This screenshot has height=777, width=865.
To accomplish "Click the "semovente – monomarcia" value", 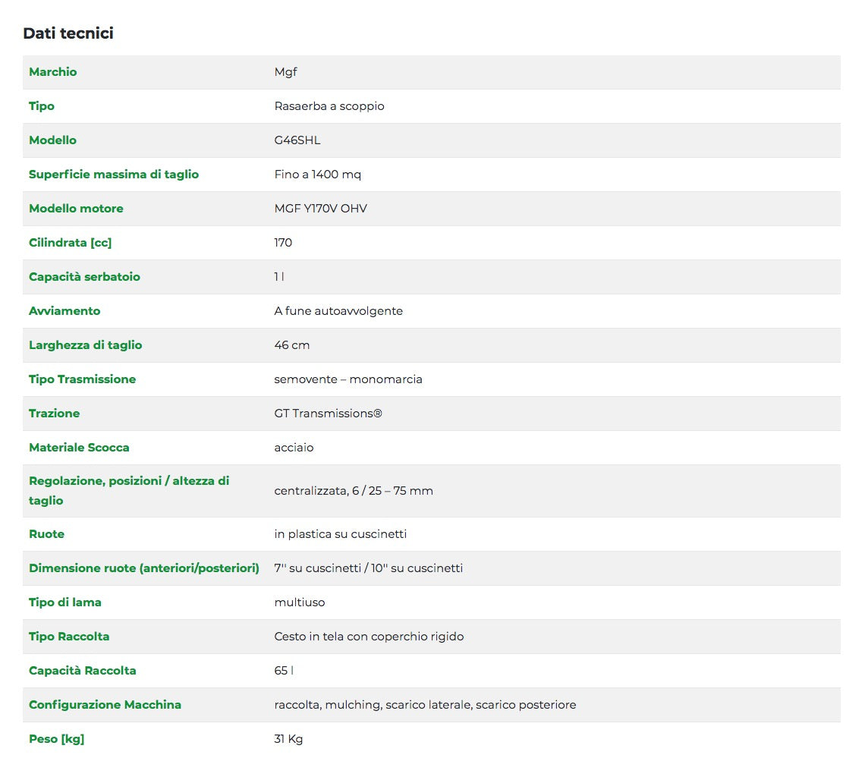I will (348, 379).
